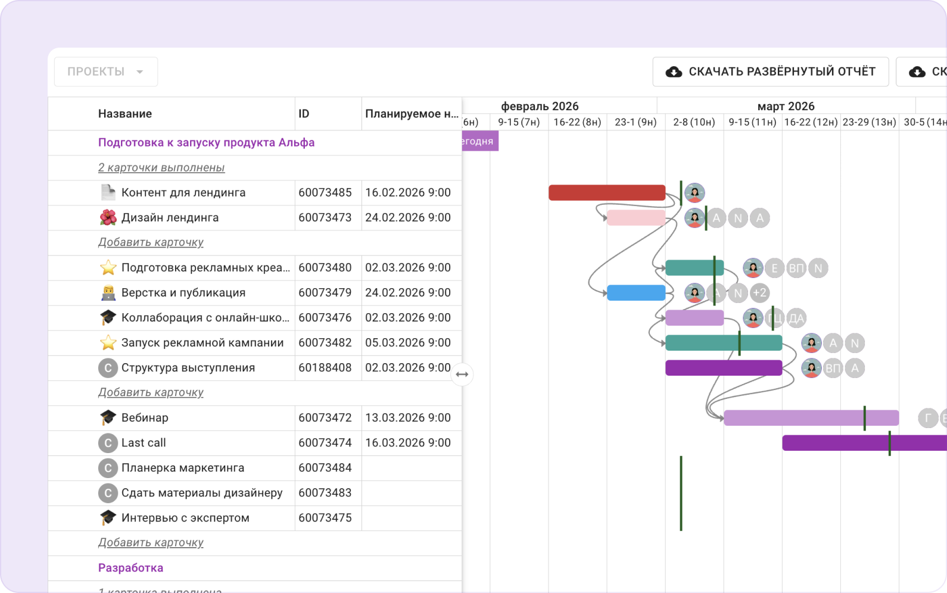Select the pink Дизайн лендинга Gantt bar
The image size is (947, 593).
636,218
